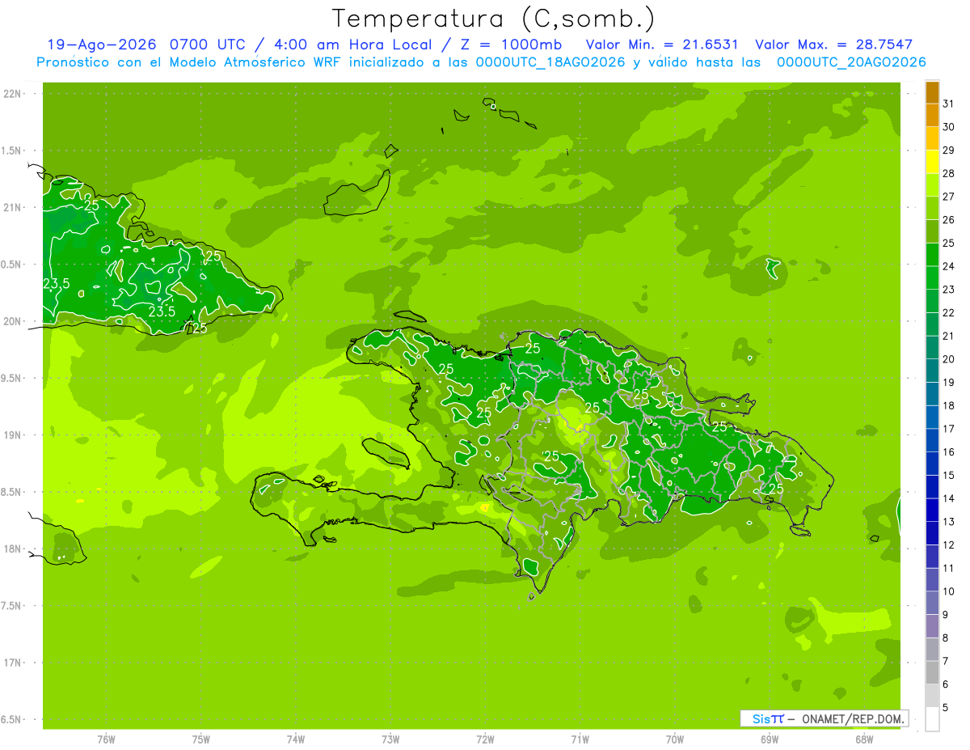
Task: Click the '0000UTC_18AGO2026' initialization time
Action: (550, 62)
